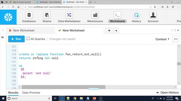Image resolution: width=181 pixels, height=101 pixels.
Task: Open the Windows Start menu
Action: (x=3, y=98)
